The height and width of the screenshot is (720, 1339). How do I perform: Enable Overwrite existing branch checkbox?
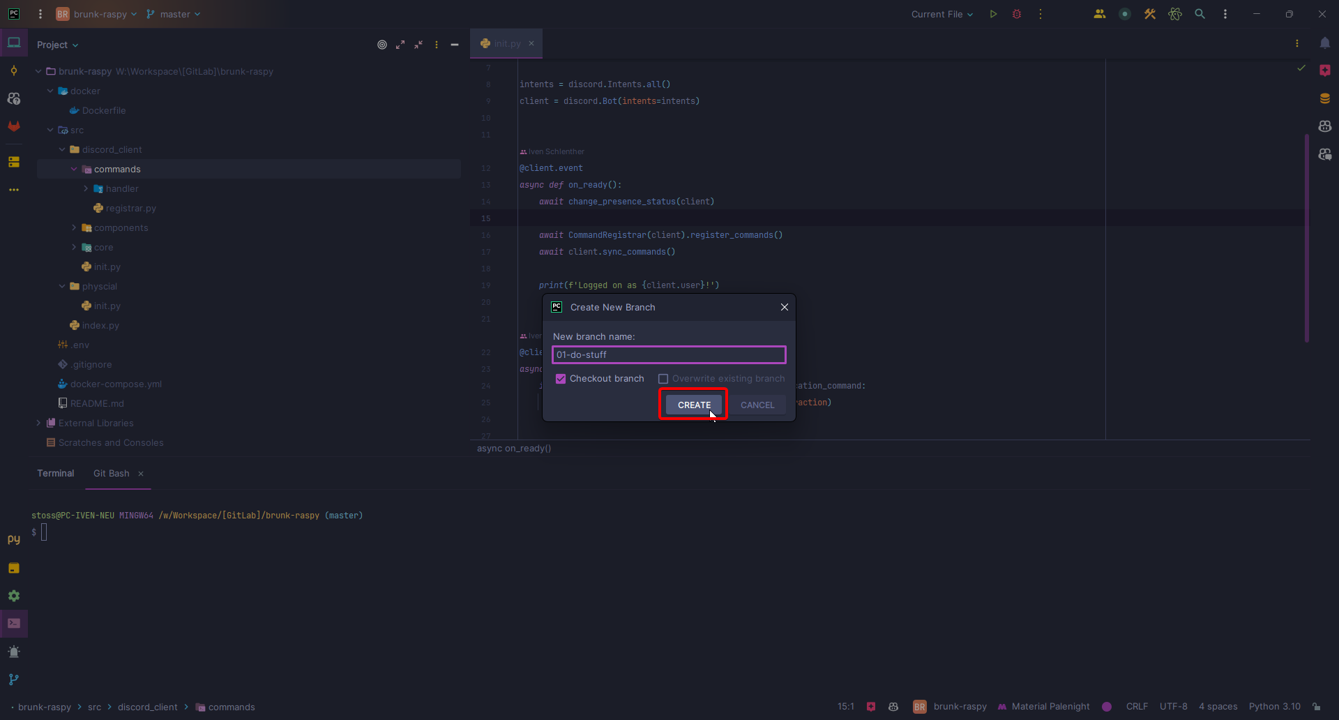pyautogui.click(x=663, y=379)
